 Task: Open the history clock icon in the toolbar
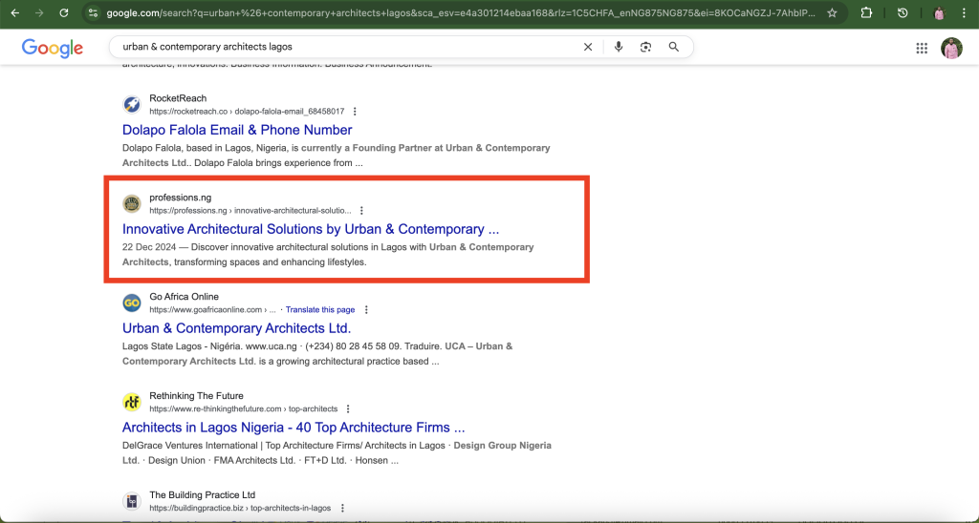(903, 12)
